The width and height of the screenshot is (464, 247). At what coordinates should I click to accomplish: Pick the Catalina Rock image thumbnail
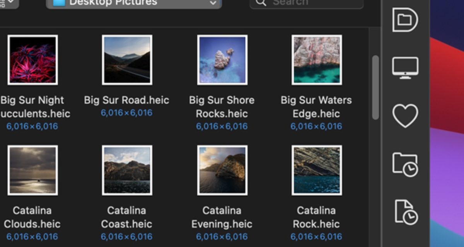pos(317,170)
